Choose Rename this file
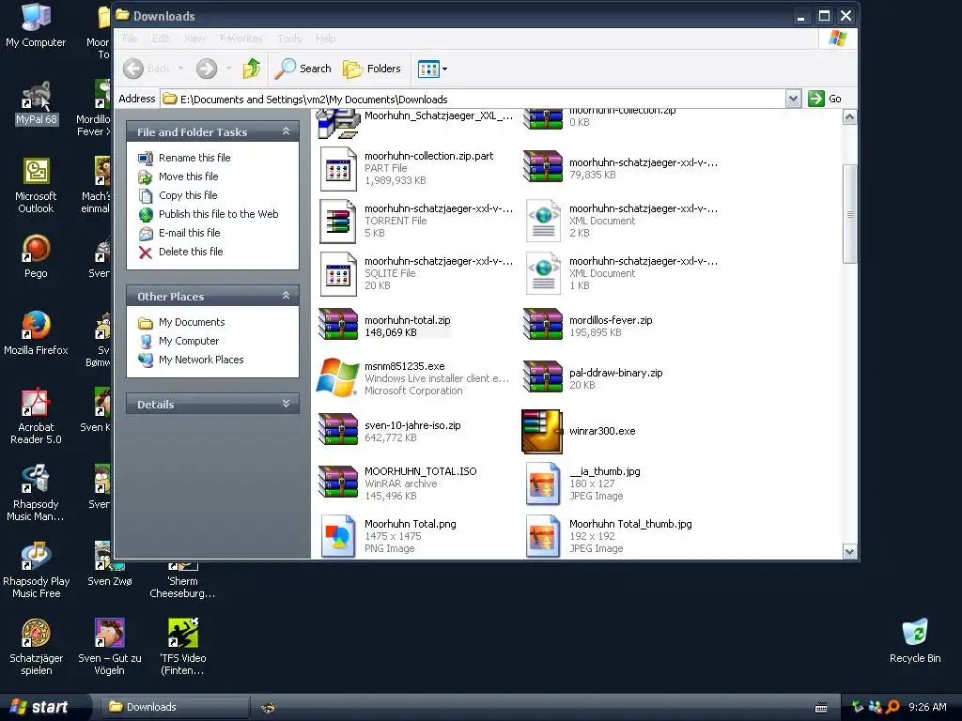Image resolution: width=962 pixels, height=721 pixels. point(194,158)
